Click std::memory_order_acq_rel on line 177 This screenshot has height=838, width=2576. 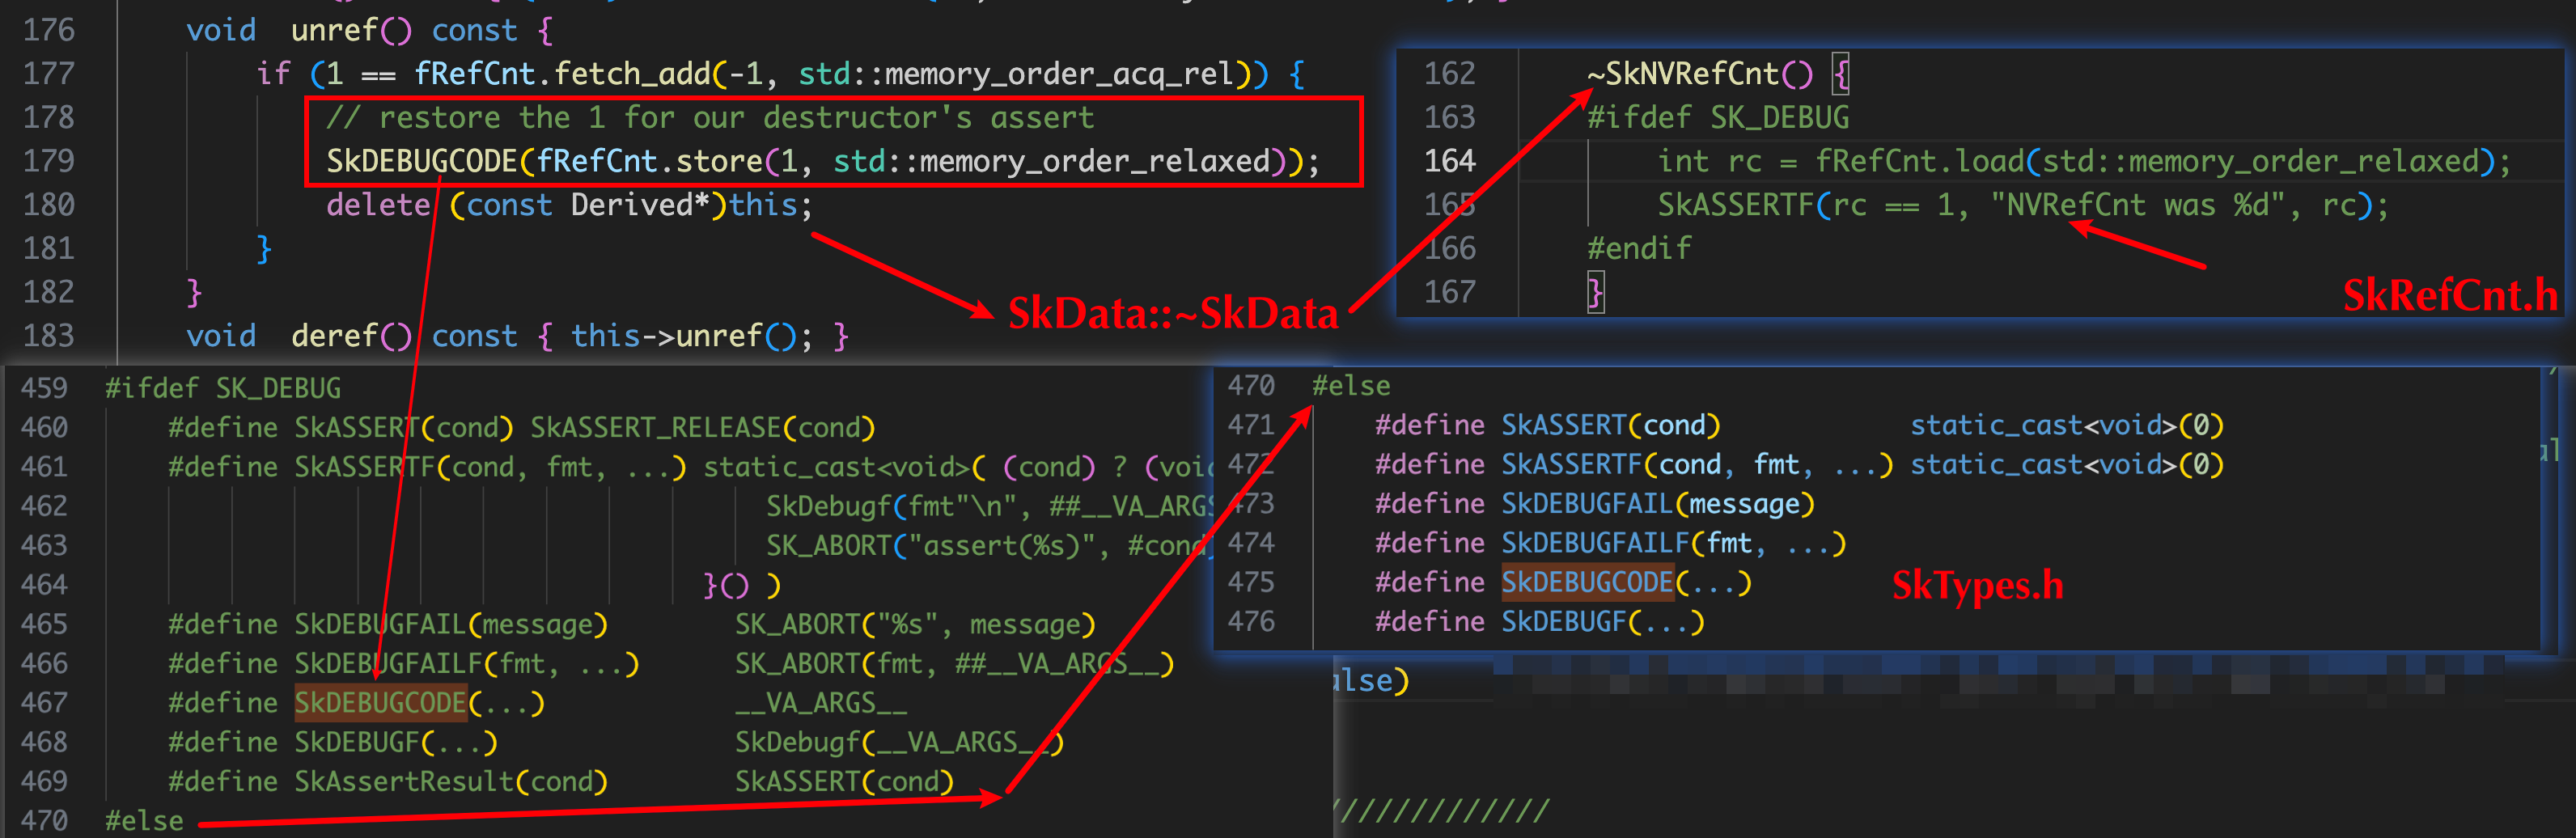pyautogui.click(x=1017, y=74)
